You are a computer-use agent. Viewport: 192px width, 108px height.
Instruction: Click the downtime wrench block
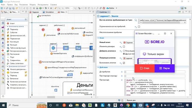click(x=56, y=90)
